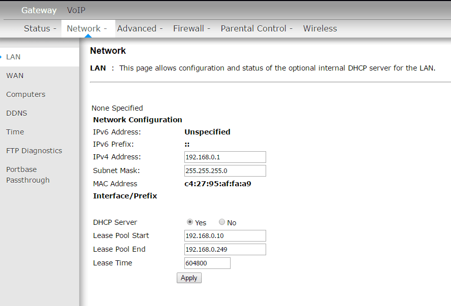451x306 pixels.
Task: Click the Subnet Mask input field
Action: point(225,171)
